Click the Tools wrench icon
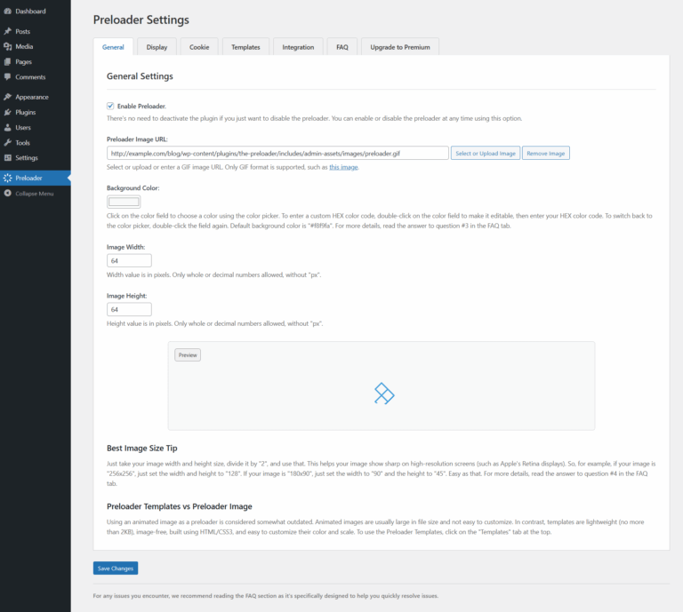The width and height of the screenshot is (683, 612). click(7, 143)
